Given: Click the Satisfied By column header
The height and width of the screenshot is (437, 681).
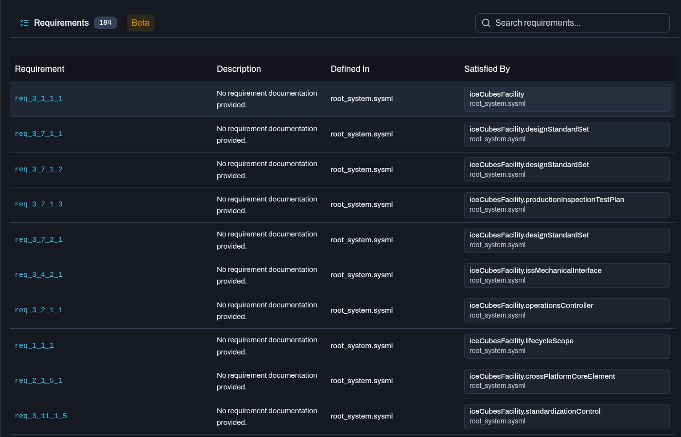Looking at the screenshot, I should [x=487, y=69].
